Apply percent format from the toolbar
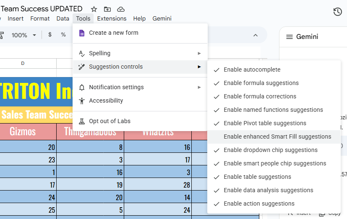 pyautogui.click(x=63, y=35)
